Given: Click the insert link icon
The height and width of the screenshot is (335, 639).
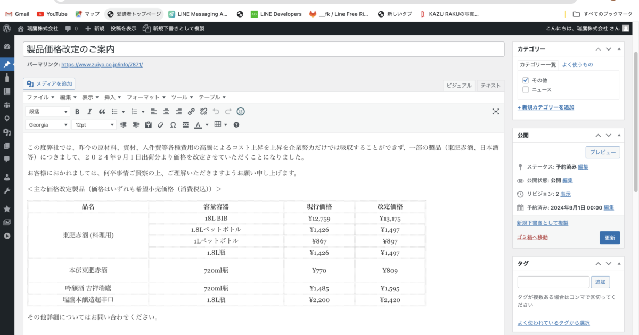Looking at the screenshot, I should pyautogui.click(x=191, y=112).
